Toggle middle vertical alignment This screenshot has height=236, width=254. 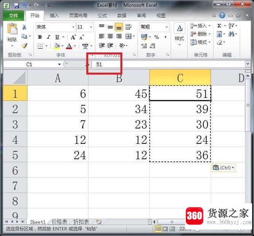110,27
